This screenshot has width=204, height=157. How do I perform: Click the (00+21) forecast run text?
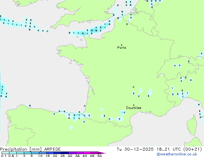coord(193,149)
